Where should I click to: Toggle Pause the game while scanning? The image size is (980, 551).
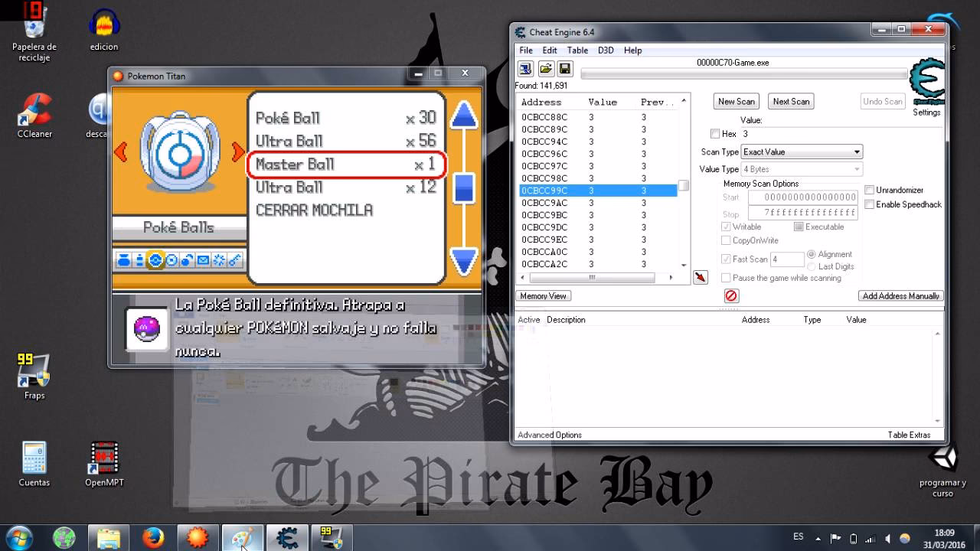click(726, 278)
